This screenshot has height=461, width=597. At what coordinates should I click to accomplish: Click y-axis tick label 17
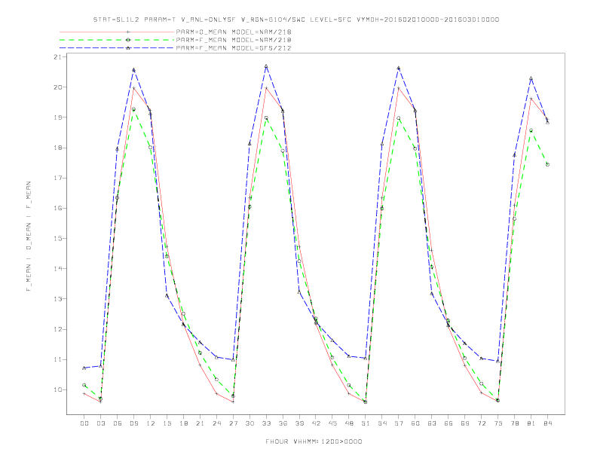click(57, 178)
